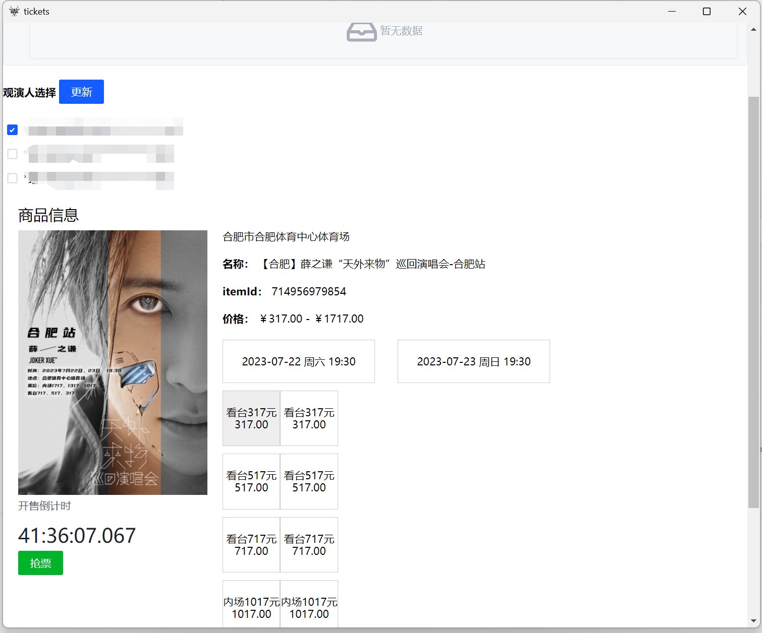The height and width of the screenshot is (633, 762).
Task: Click the concert poster image
Action: pos(113,362)
